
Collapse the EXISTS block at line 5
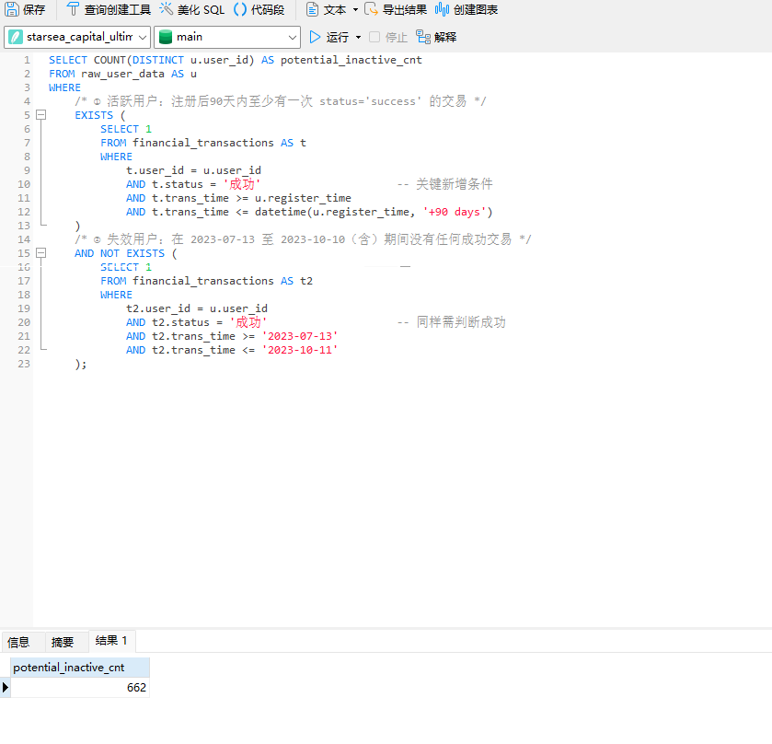40,115
